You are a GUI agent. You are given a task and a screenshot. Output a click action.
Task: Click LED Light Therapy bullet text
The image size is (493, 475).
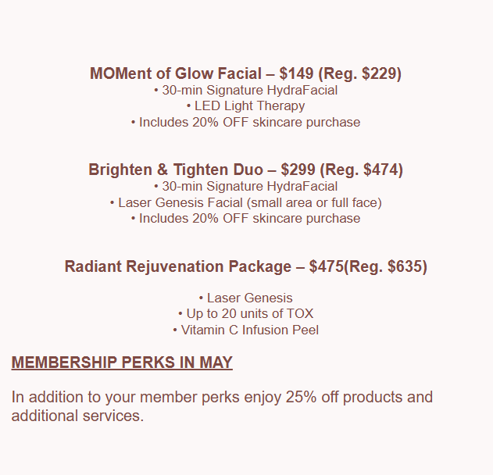tap(245, 106)
